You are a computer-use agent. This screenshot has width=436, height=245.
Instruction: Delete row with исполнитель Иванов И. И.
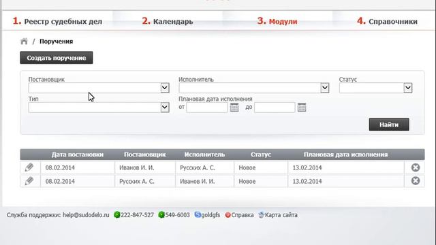416,181
